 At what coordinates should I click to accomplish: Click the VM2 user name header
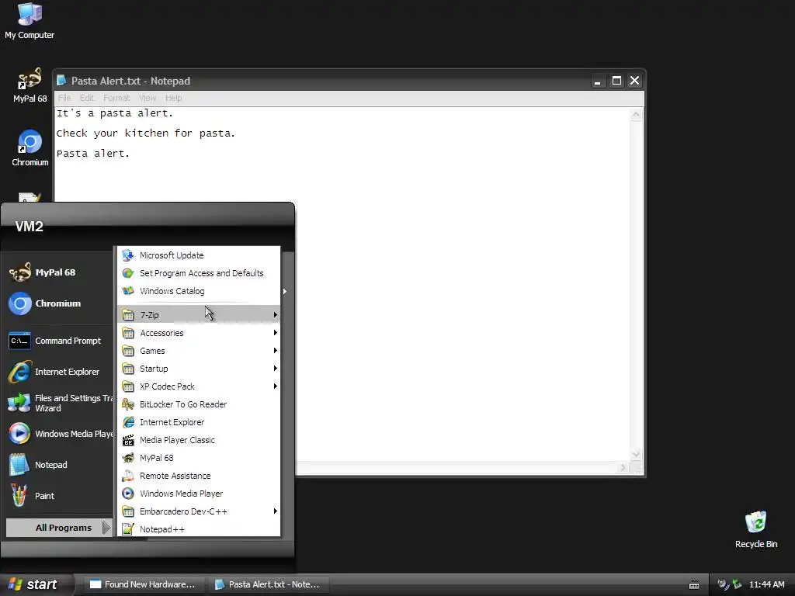point(30,227)
